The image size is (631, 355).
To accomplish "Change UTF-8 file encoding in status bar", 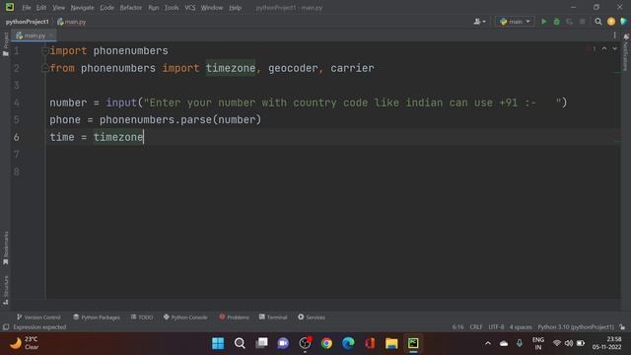I will (496, 327).
